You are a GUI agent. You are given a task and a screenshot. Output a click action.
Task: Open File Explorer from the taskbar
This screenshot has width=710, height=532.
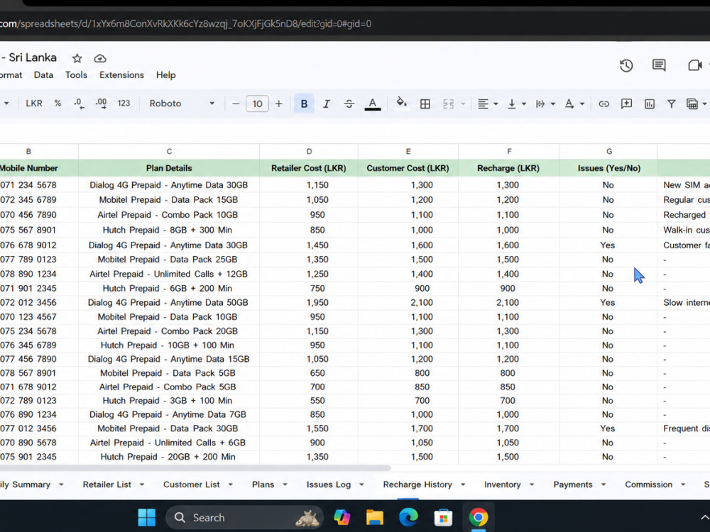[375, 517]
